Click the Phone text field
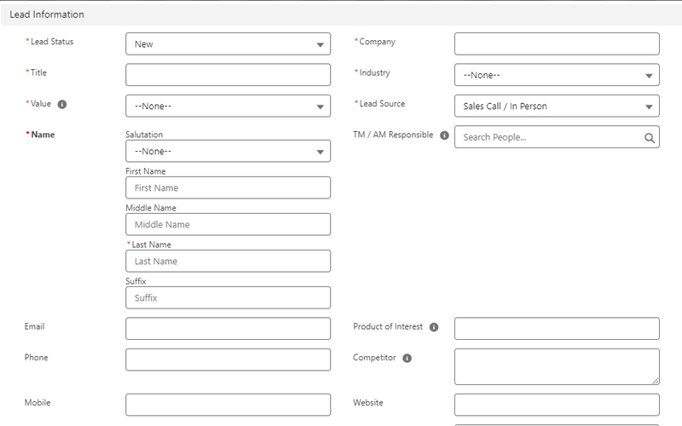This screenshot has width=682, height=426. [228, 360]
